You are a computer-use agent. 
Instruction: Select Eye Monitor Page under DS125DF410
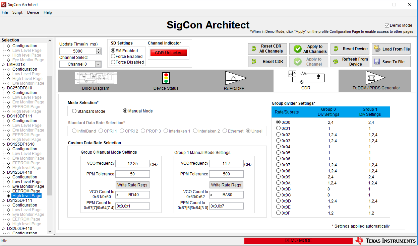tap(28, 186)
